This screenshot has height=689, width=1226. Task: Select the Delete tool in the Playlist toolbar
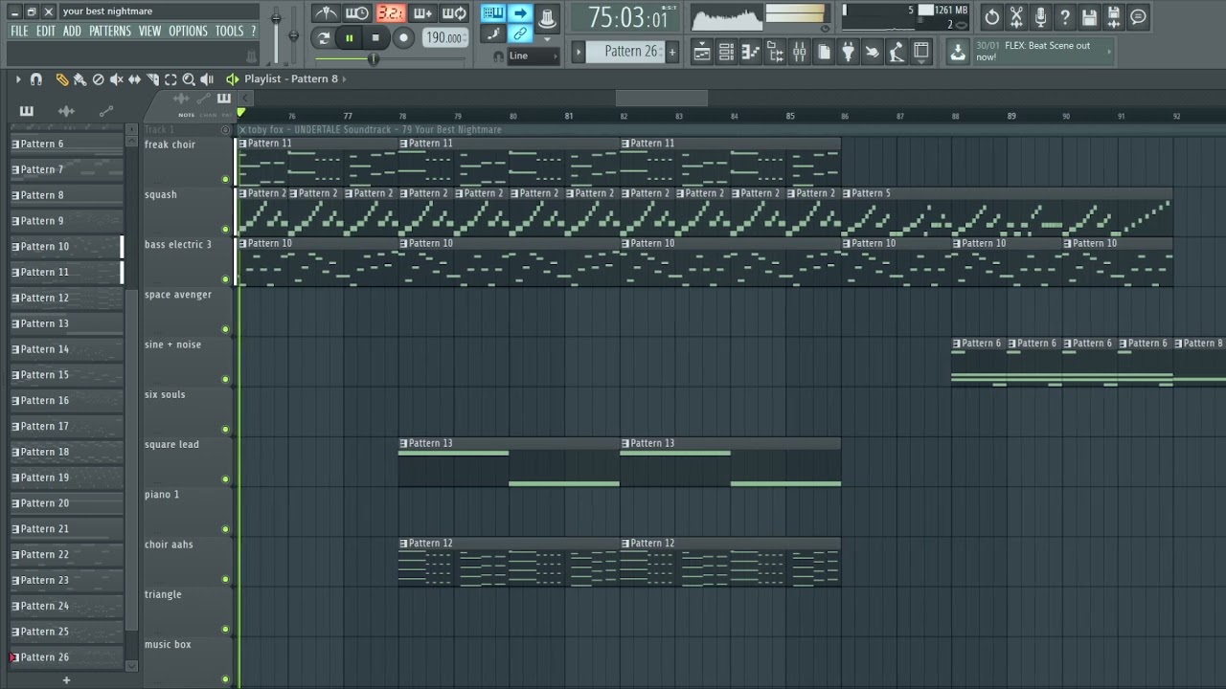(x=99, y=79)
